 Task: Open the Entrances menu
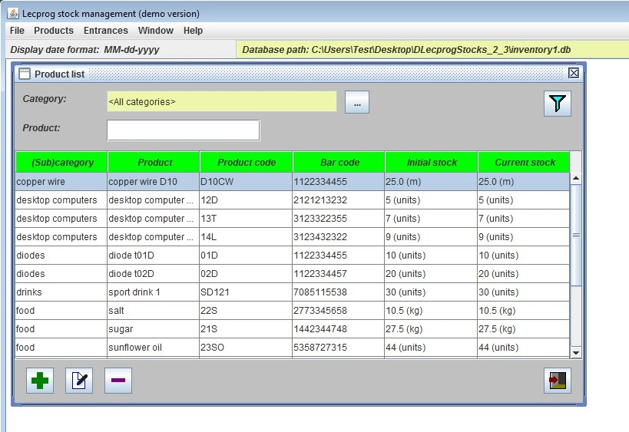click(106, 31)
